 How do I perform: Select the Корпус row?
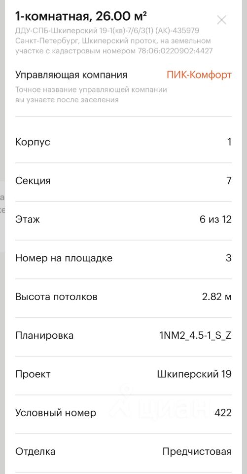coord(123,142)
